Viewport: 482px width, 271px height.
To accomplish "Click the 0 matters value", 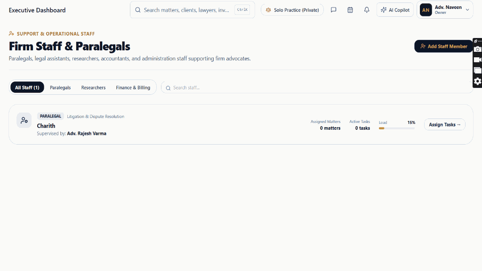I will 330,128.
